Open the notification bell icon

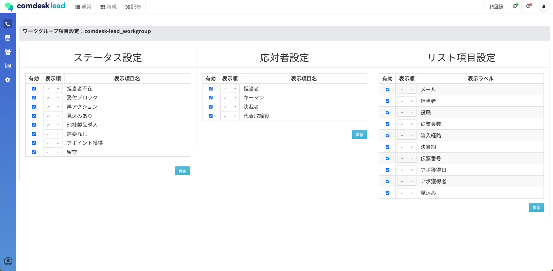pos(544,7)
